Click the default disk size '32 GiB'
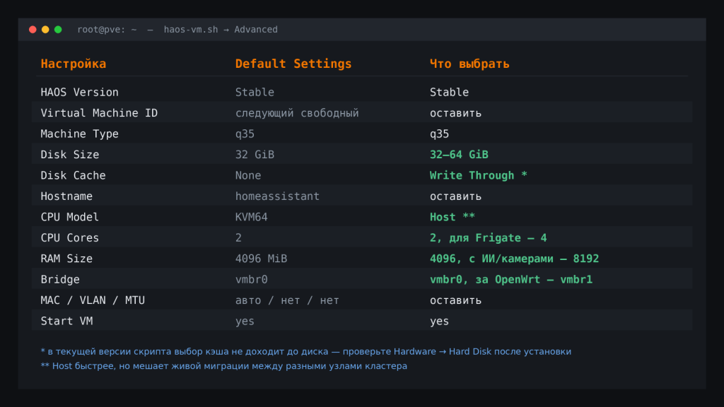Image resolution: width=724 pixels, height=407 pixels. click(x=255, y=155)
